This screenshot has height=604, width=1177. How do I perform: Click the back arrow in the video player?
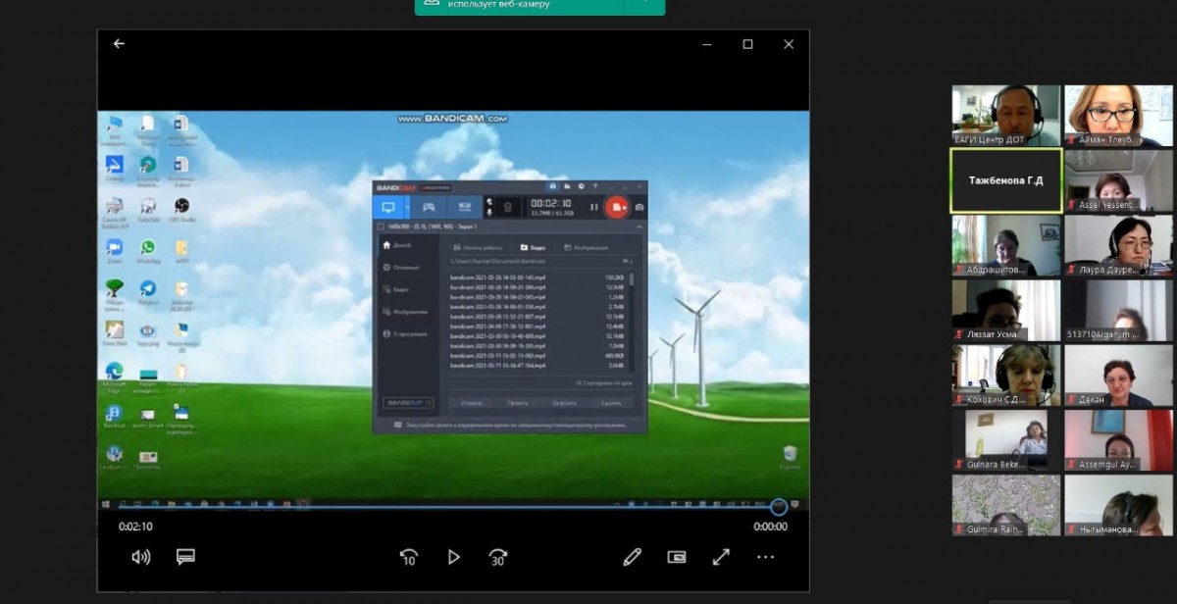pos(119,44)
